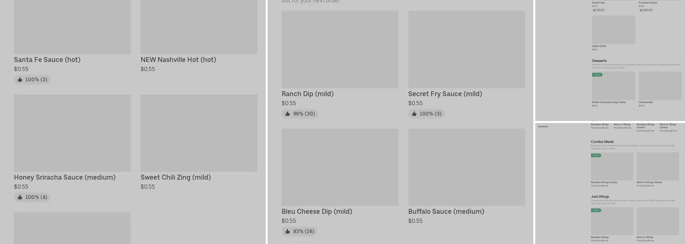
Task: Click thumbs-up icon under Small Fries
Action: point(595,10)
